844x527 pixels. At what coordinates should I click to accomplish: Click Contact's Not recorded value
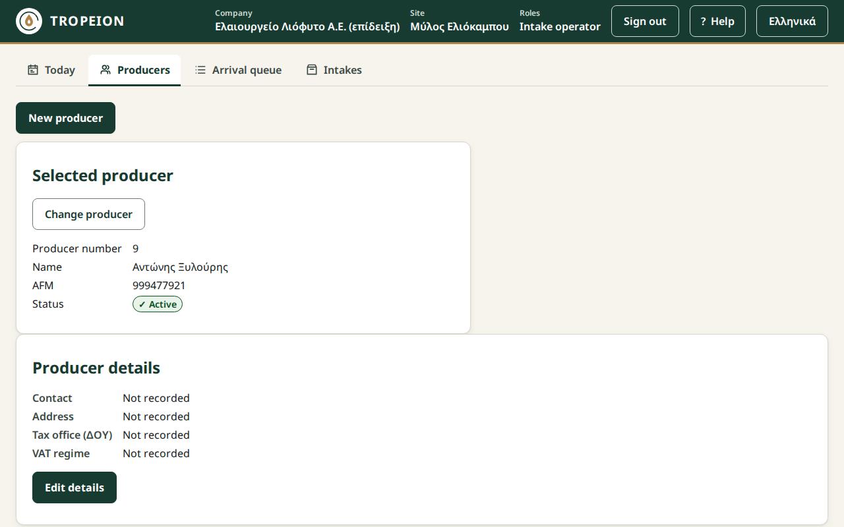156,398
